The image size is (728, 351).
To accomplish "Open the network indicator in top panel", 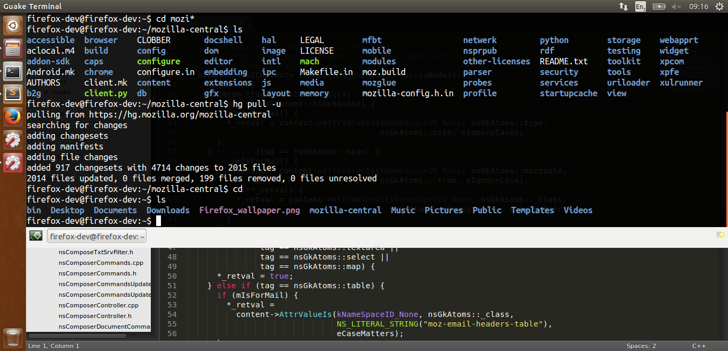I will click(x=623, y=6).
